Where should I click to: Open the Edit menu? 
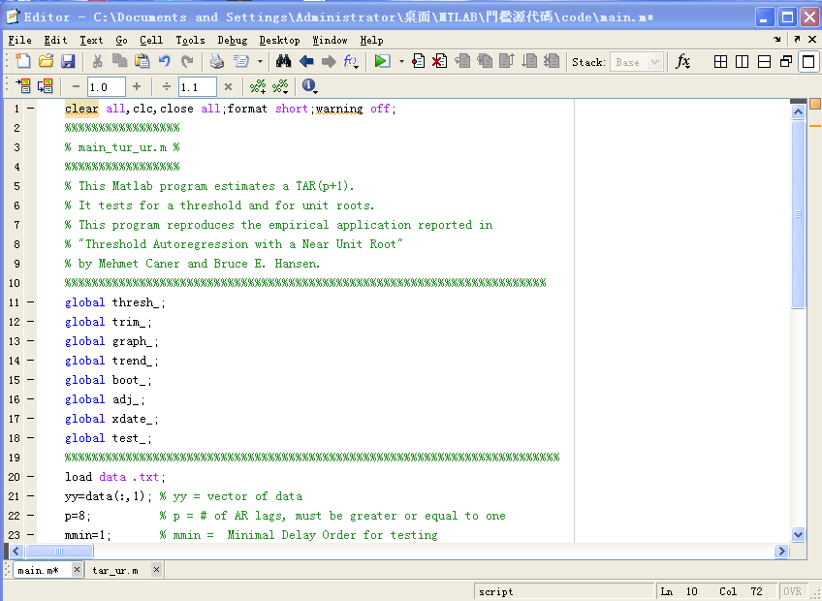55,41
